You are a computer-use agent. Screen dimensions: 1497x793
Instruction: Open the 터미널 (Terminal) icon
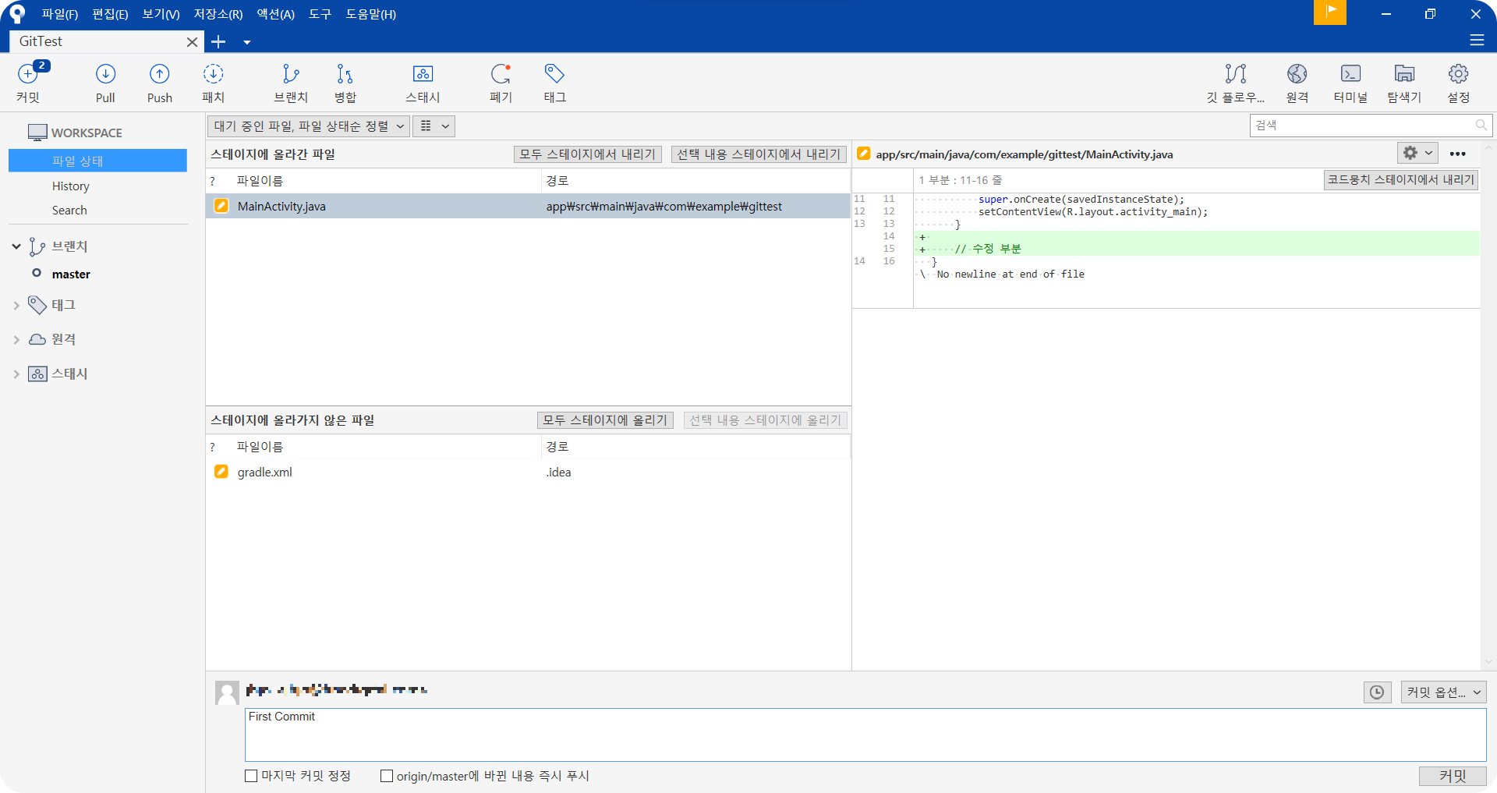[x=1350, y=82]
